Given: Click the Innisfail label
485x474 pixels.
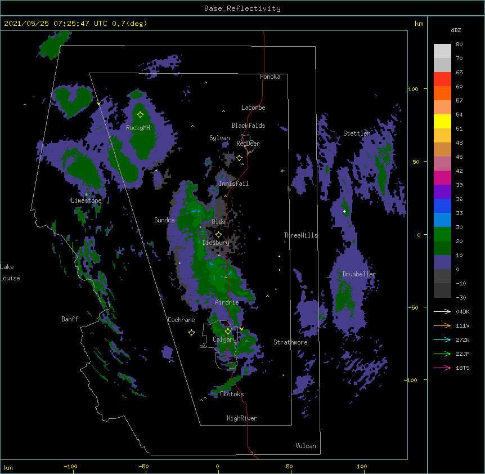Looking at the screenshot, I should click(x=233, y=184).
